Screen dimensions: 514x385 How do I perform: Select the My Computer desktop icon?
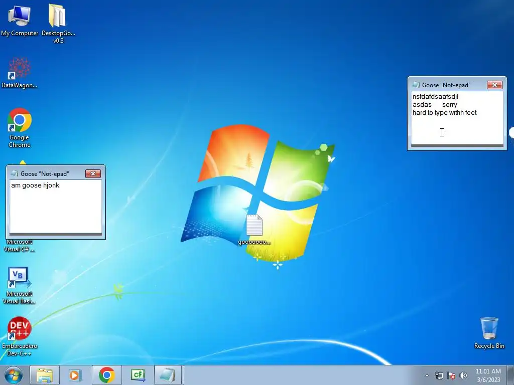(20, 20)
